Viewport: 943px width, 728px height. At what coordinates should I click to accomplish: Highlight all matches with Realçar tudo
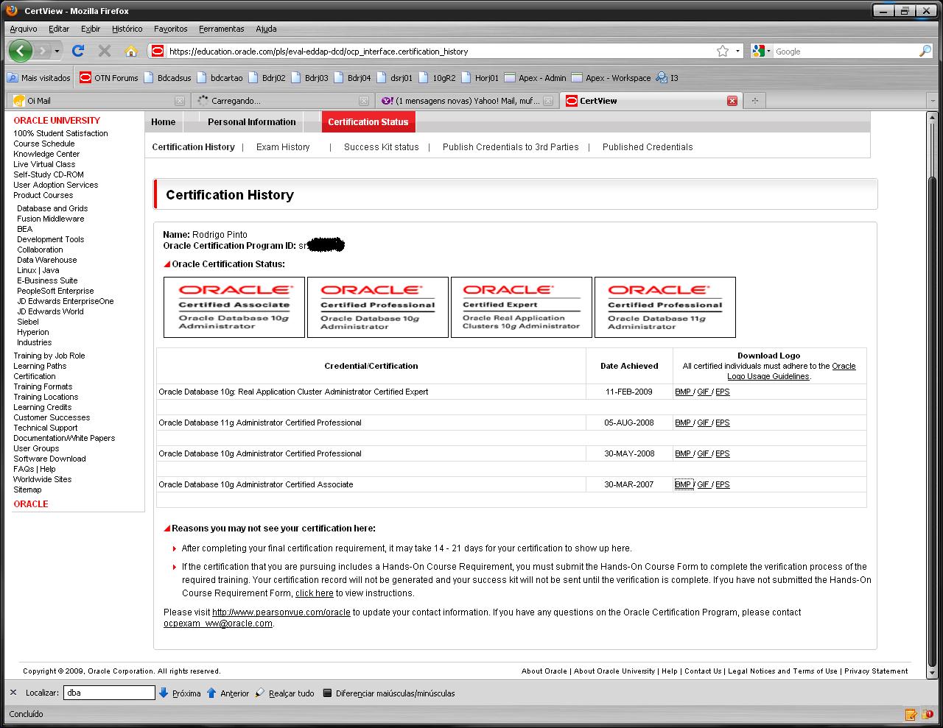point(284,693)
